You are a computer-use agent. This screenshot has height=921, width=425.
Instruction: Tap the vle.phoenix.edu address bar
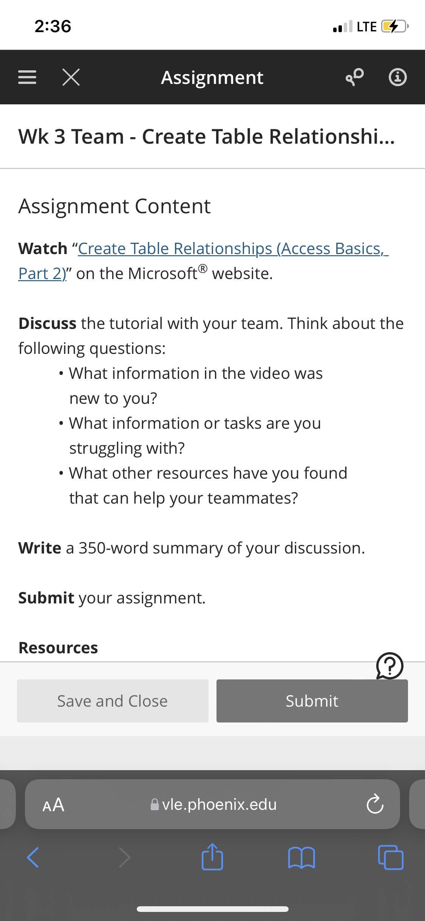pyautogui.click(x=212, y=804)
